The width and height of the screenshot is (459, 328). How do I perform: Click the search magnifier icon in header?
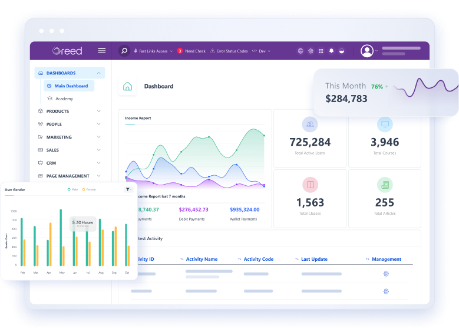tap(124, 51)
